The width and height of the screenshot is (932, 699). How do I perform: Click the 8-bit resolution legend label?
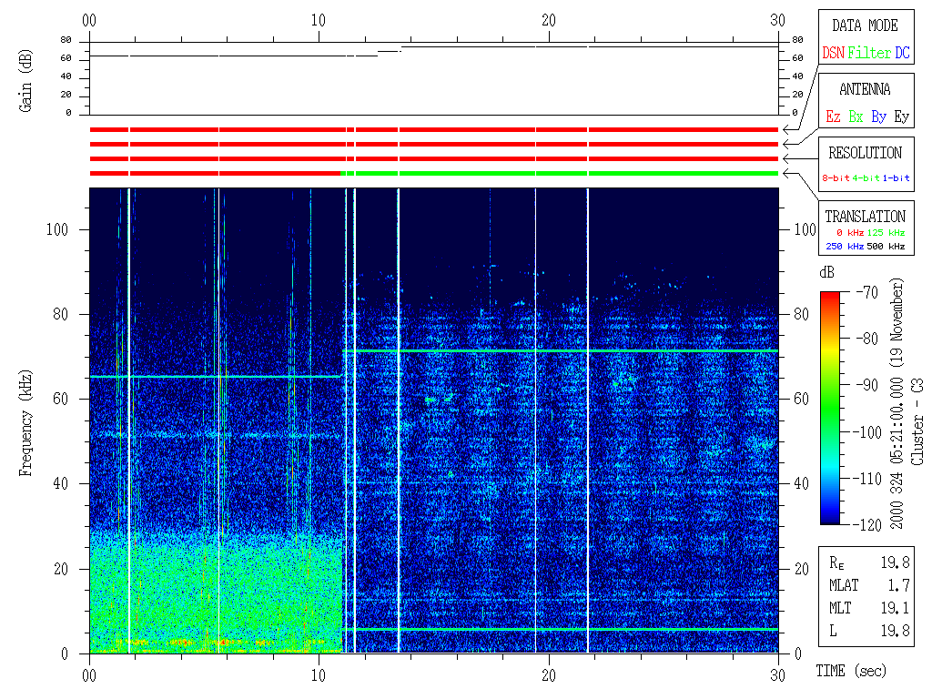click(836, 178)
